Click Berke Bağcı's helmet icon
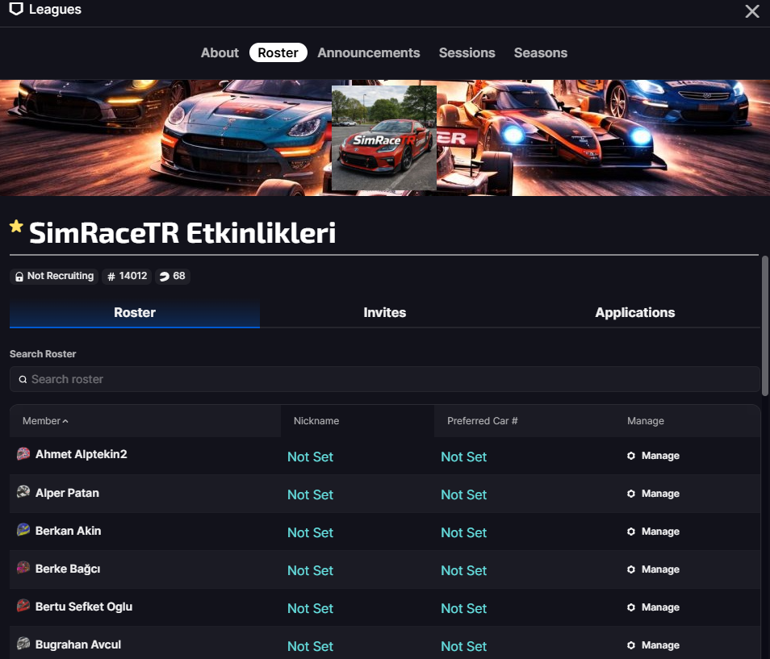 click(23, 568)
